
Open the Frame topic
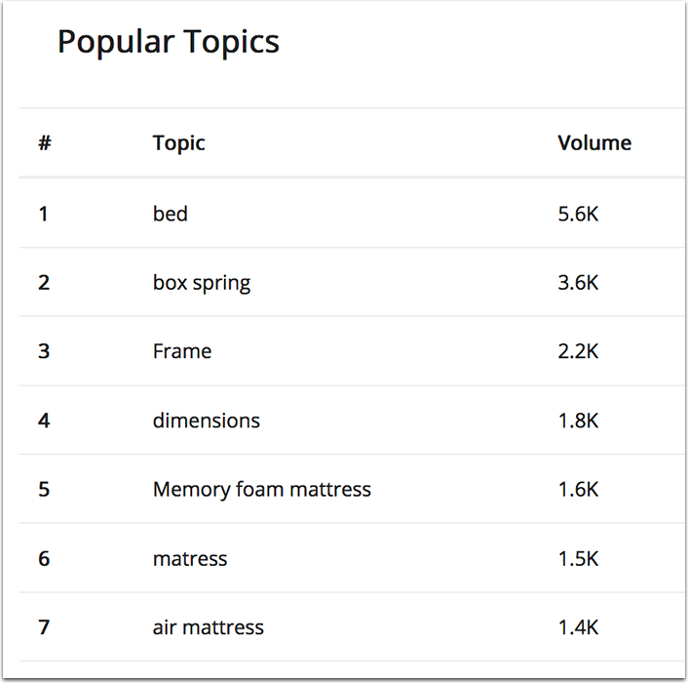(x=182, y=351)
